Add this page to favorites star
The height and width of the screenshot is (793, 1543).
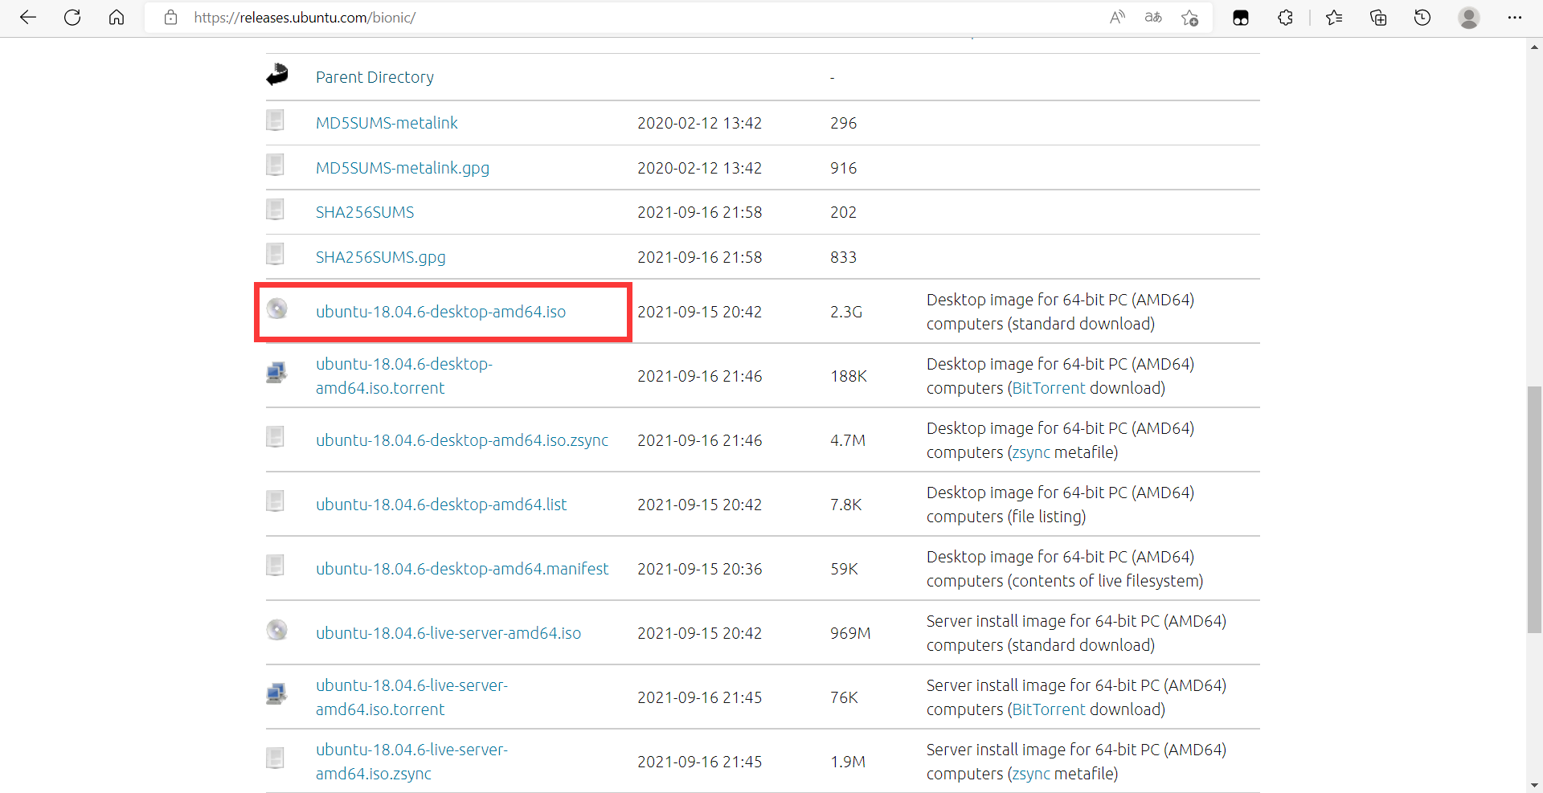click(x=1190, y=18)
